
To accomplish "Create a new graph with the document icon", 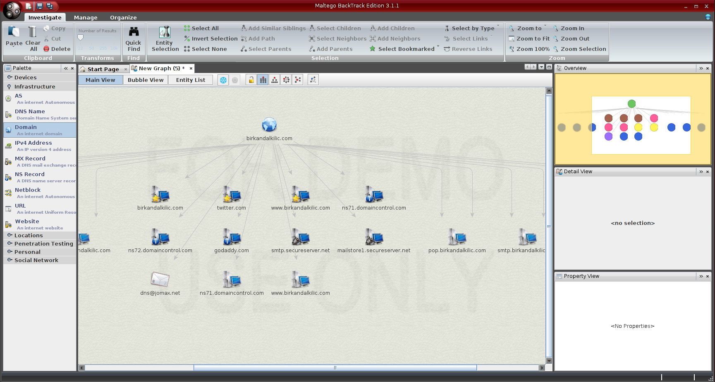I will (x=28, y=6).
